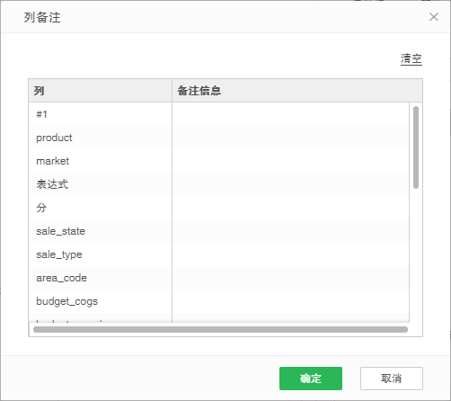451x401 pixels.
Task: Select the market column row
Action: point(101,161)
